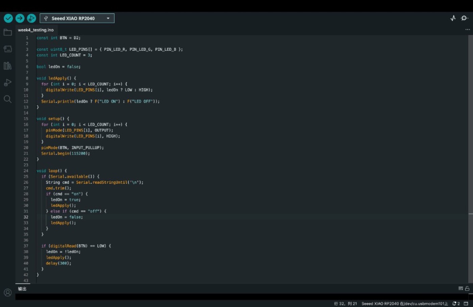Viewport: 473px width, 307px height.
Task: Click the 'void loop() {' line
Action: (52, 171)
